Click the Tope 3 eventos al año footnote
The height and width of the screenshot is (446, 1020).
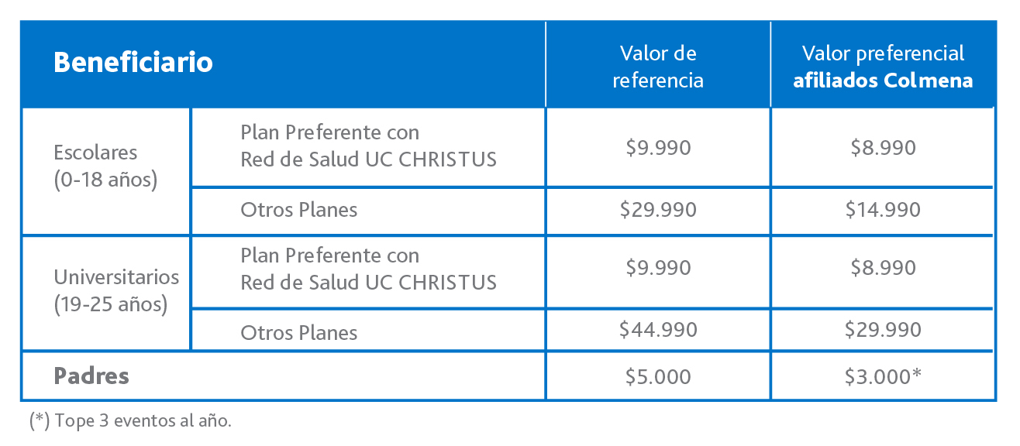130,421
